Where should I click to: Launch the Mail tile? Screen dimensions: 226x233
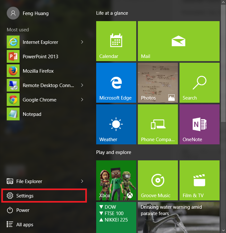tap(179, 41)
